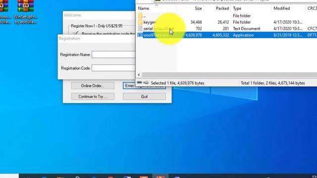Select the serial txt file name
This screenshot has height=178, width=317.
pos(158,29)
